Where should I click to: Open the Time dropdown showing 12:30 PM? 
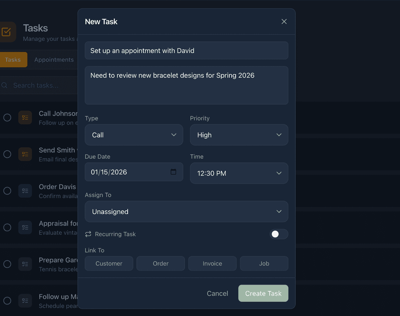click(x=239, y=173)
